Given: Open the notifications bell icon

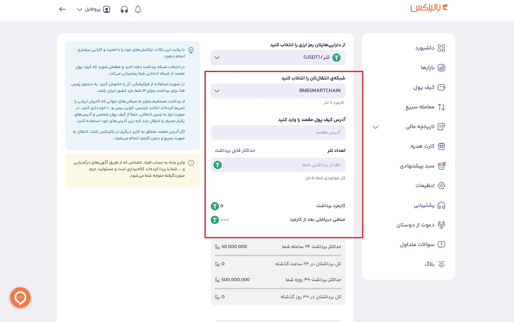Looking at the screenshot, I should [x=138, y=9].
